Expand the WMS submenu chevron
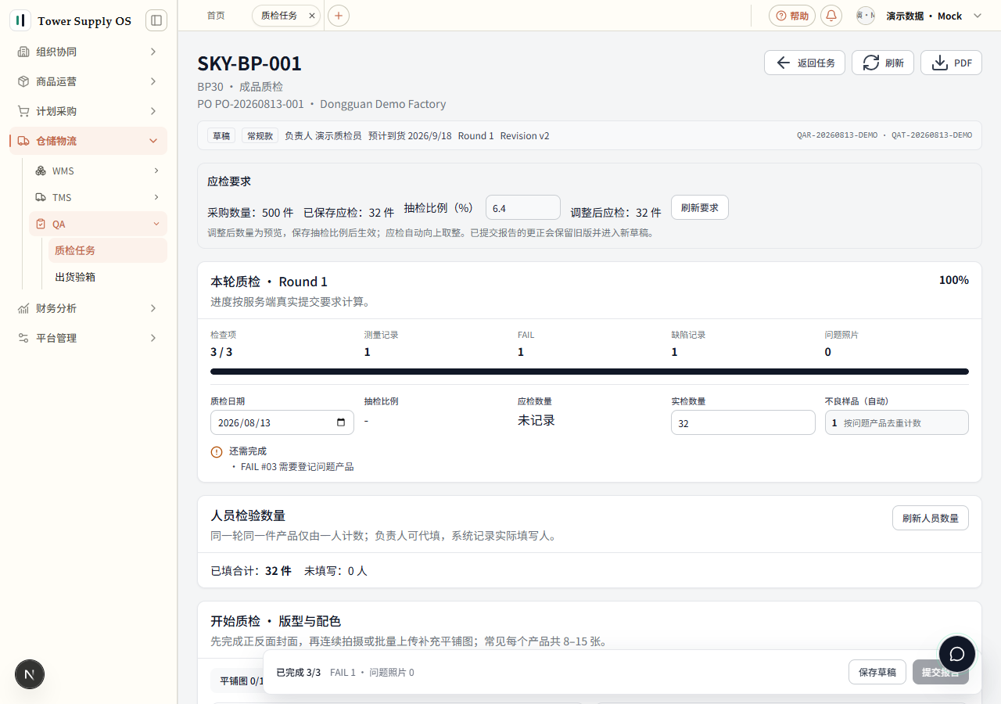1001x704 pixels. 156,171
